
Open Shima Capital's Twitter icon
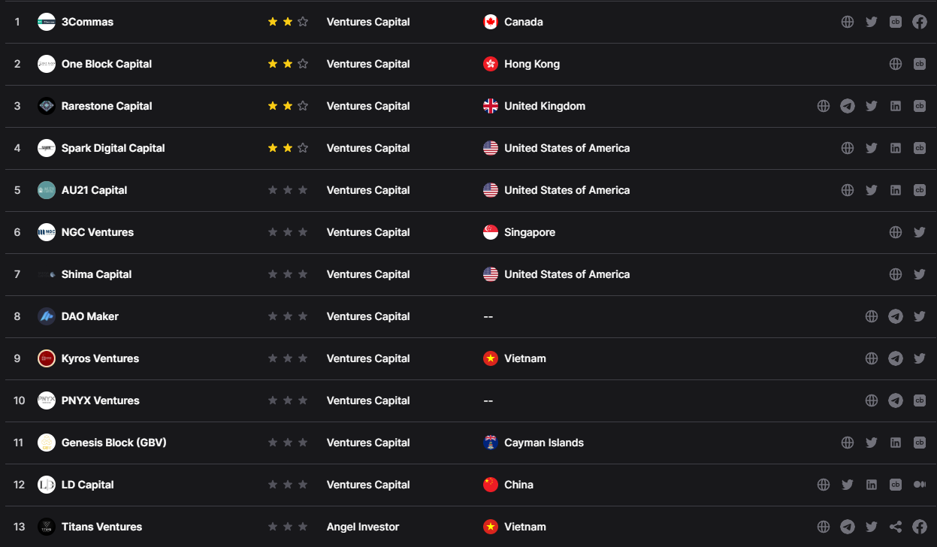pyautogui.click(x=919, y=274)
